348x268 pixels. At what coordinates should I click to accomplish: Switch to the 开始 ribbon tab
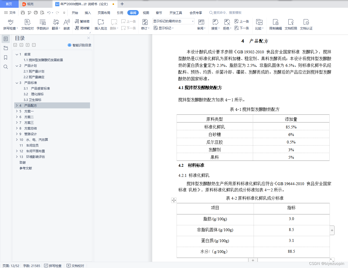75,12
